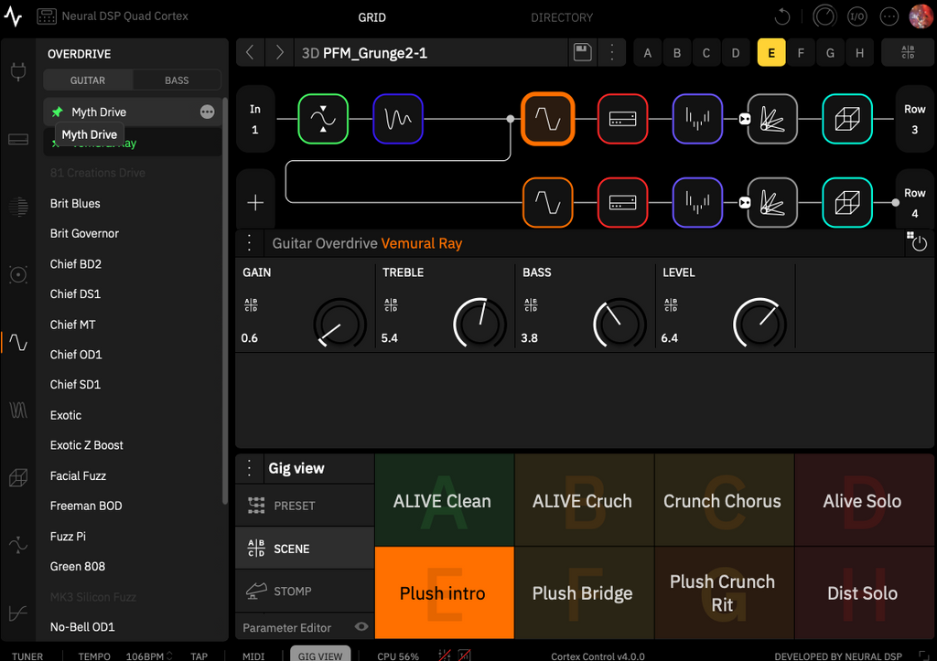Open the circular knob icon in header
Screen dimensions: 937x661
click(x=824, y=16)
